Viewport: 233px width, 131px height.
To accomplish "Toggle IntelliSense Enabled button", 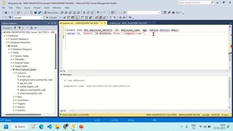I will pyautogui.click(x=77, y=17).
